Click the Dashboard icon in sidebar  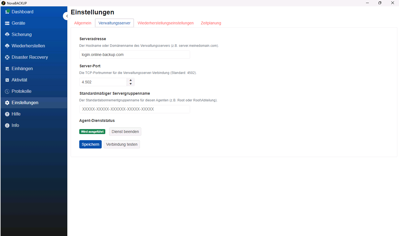7,12
